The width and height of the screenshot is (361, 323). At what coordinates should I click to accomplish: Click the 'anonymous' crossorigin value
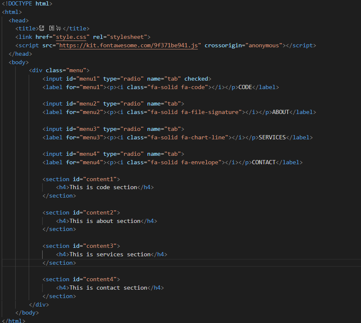click(264, 46)
